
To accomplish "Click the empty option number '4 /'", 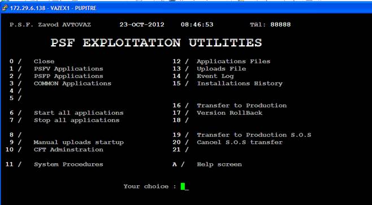I will 15,91.
